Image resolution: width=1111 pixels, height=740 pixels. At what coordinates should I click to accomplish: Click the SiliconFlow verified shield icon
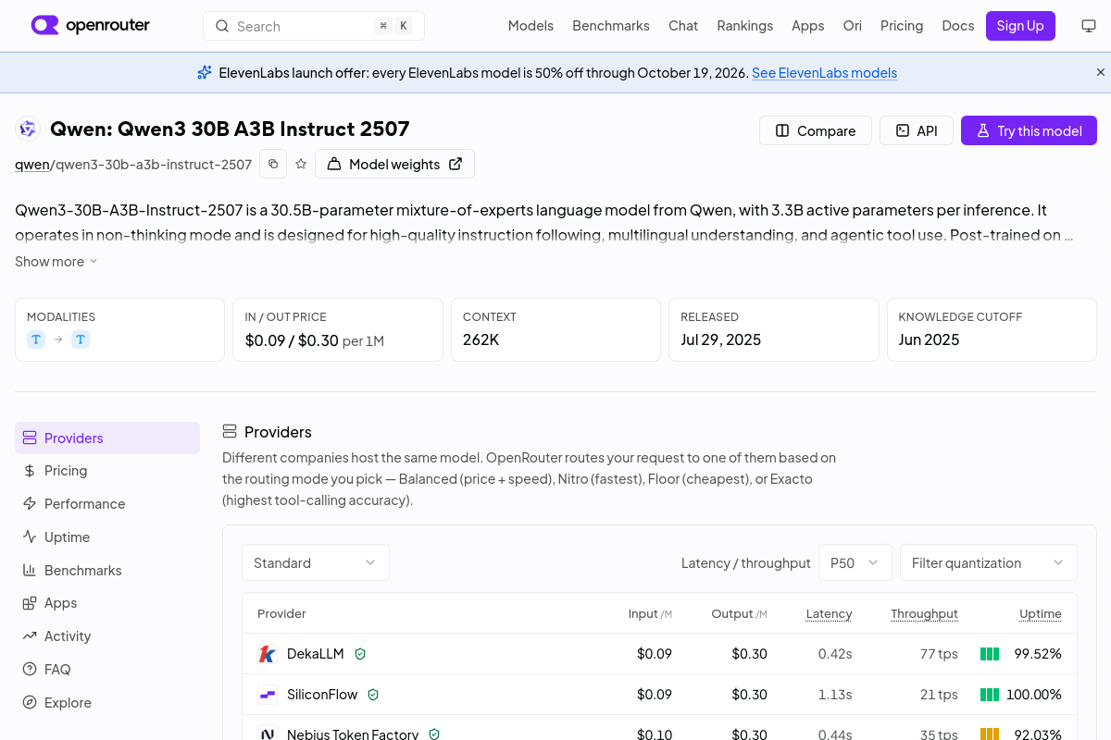373,695
